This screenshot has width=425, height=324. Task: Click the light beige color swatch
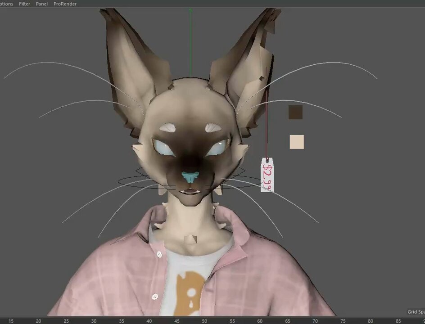click(x=297, y=142)
